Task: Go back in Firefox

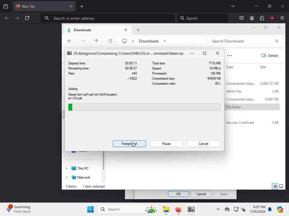Action: 7,18
